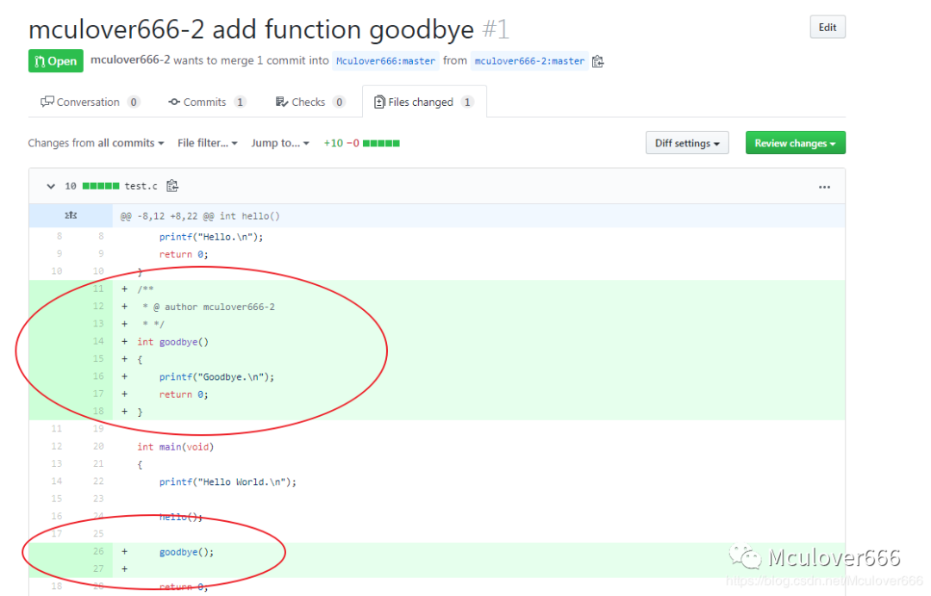Click the Open status badge
Image resolution: width=931 pixels, height=596 pixels.
56,60
